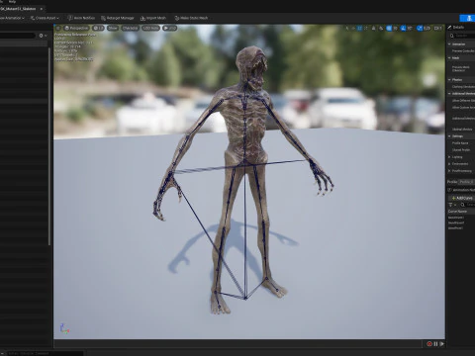
Task: Click the Import Mesh button
Action: point(153,18)
